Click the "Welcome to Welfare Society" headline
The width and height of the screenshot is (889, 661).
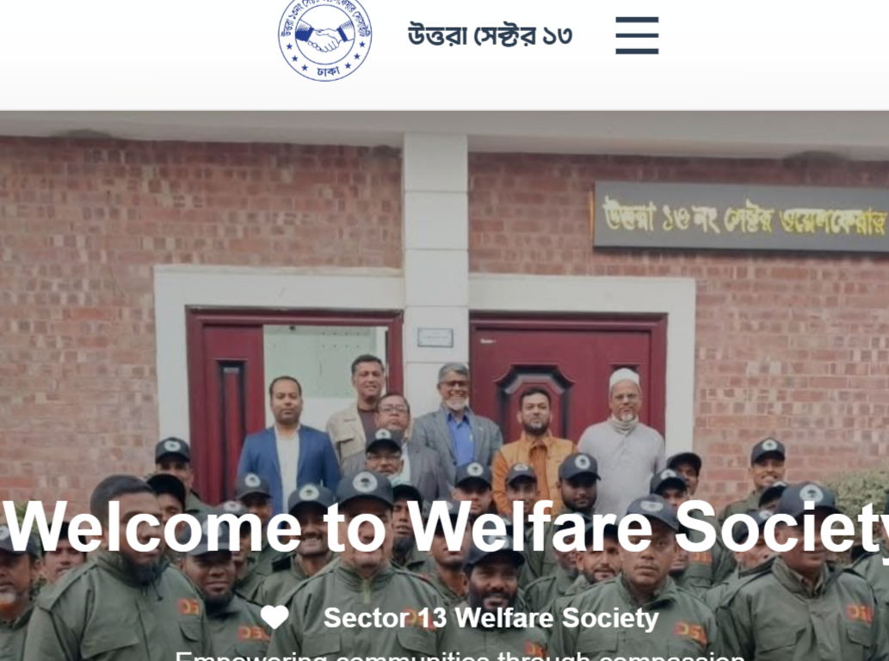[444, 527]
